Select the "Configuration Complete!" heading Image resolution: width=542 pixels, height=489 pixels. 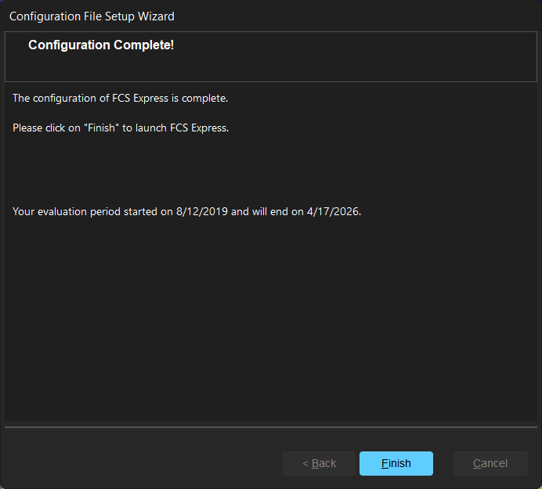point(101,45)
